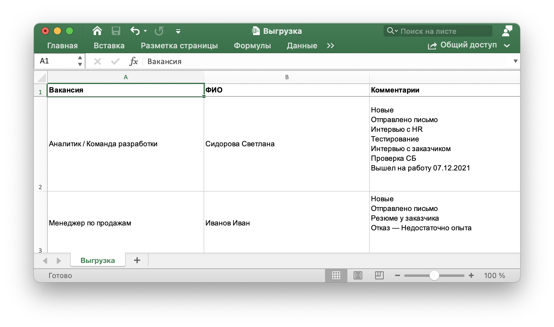Click the green fullscreen window button
The height and width of the screenshot is (327, 554).
[x=69, y=31]
